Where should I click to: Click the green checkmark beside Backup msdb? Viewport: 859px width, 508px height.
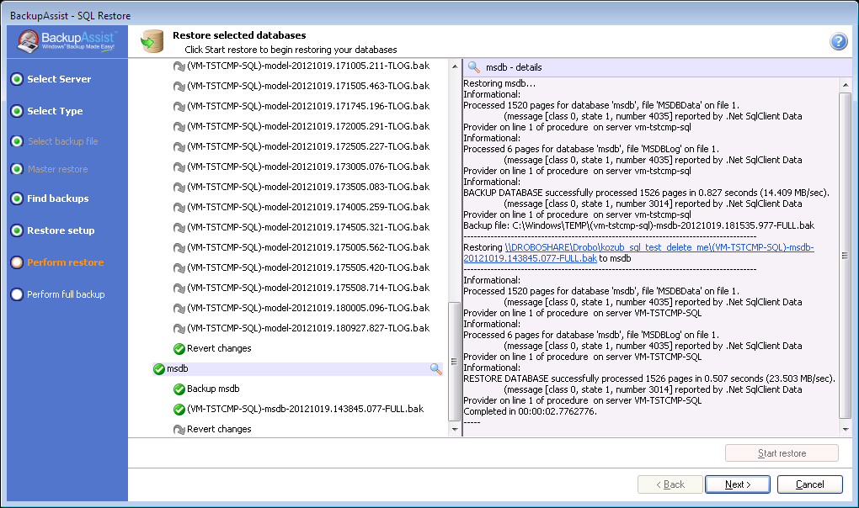coord(179,389)
